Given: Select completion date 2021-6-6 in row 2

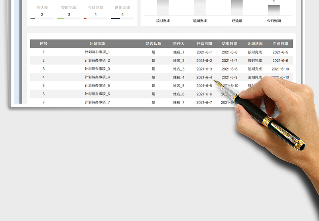Looking at the screenshot, I should pyautogui.click(x=280, y=61).
